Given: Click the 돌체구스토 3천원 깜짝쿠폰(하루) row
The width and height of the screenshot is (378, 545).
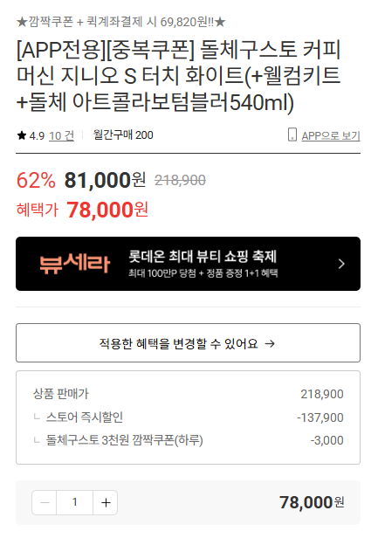Looking at the screenshot, I should [x=188, y=440].
